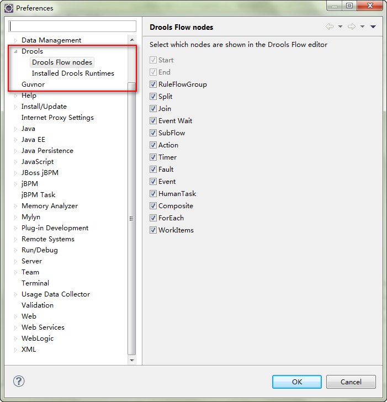This screenshot has width=387, height=402.
Task: Close the Preferences window
Action: [370, 6]
